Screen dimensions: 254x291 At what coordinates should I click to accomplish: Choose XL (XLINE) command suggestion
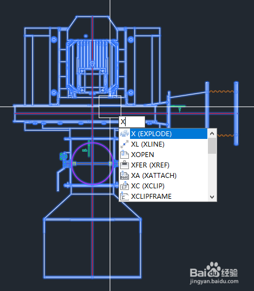point(163,144)
